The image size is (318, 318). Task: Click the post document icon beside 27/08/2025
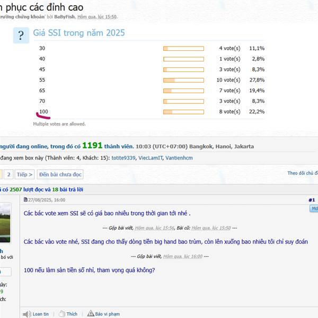coord(25,200)
